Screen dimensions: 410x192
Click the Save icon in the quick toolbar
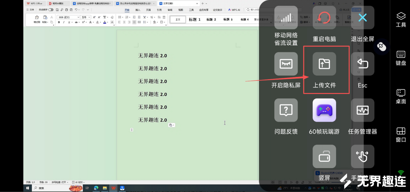pyautogui.click(x=57, y=10)
